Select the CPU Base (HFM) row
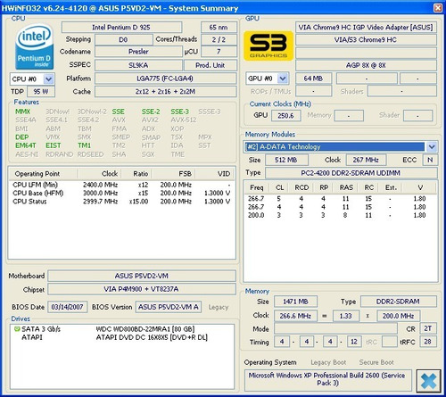This screenshot has width=446, height=397. coord(121,193)
